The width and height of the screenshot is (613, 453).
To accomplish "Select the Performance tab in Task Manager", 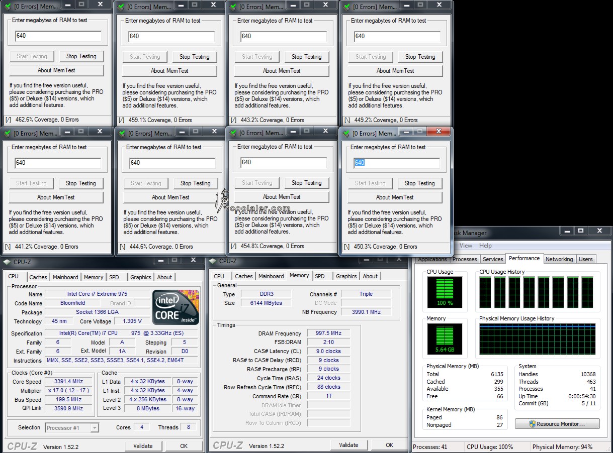I will 524,258.
